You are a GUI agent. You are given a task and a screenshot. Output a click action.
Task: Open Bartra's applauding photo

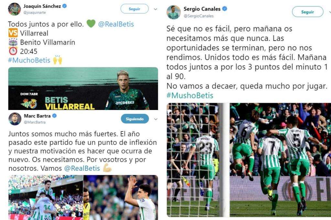click(x=121, y=197)
